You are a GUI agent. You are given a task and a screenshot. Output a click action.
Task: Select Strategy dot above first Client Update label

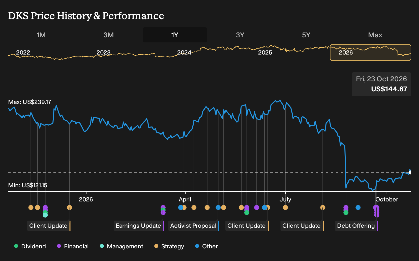69,207
